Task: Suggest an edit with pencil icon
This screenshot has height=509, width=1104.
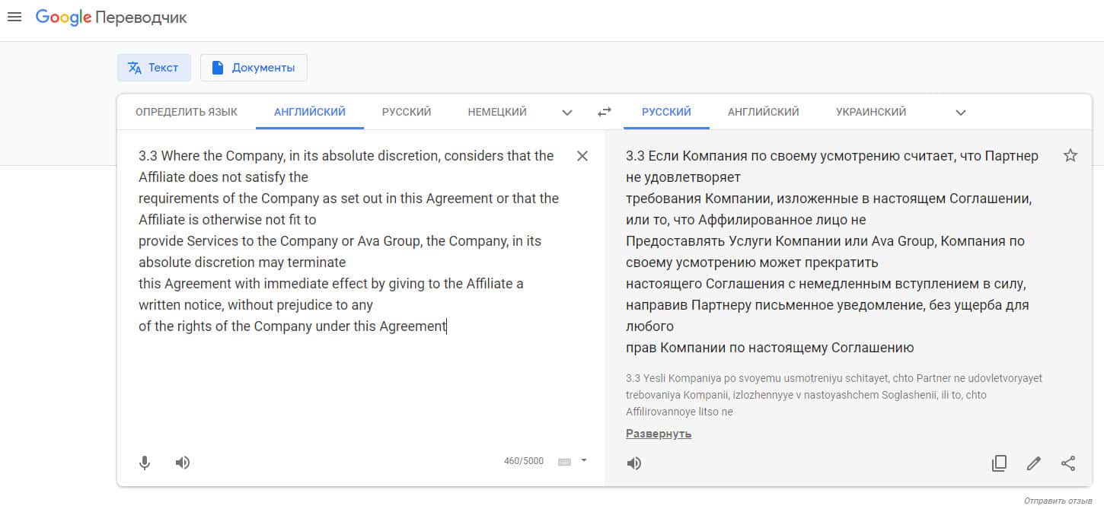Action: coord(1033,463)
